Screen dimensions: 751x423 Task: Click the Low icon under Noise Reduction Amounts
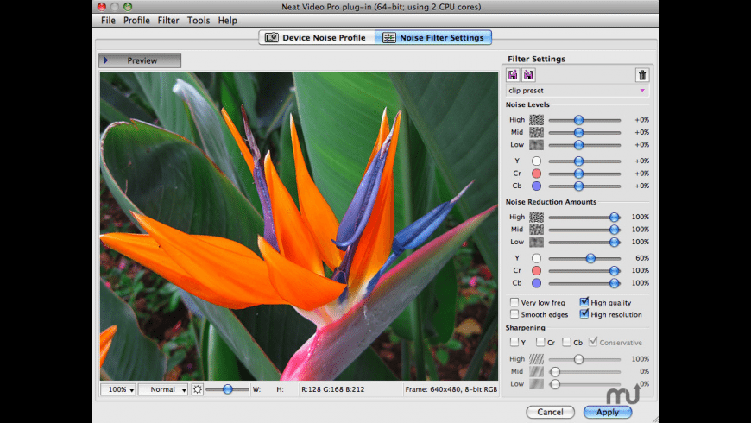[536, 242]
